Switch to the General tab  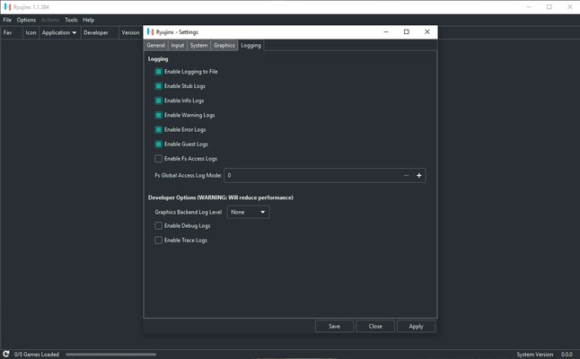[x=155, y=45]
